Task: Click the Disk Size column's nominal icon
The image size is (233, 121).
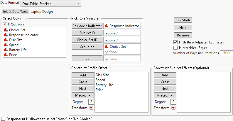Action: point(6,40)
